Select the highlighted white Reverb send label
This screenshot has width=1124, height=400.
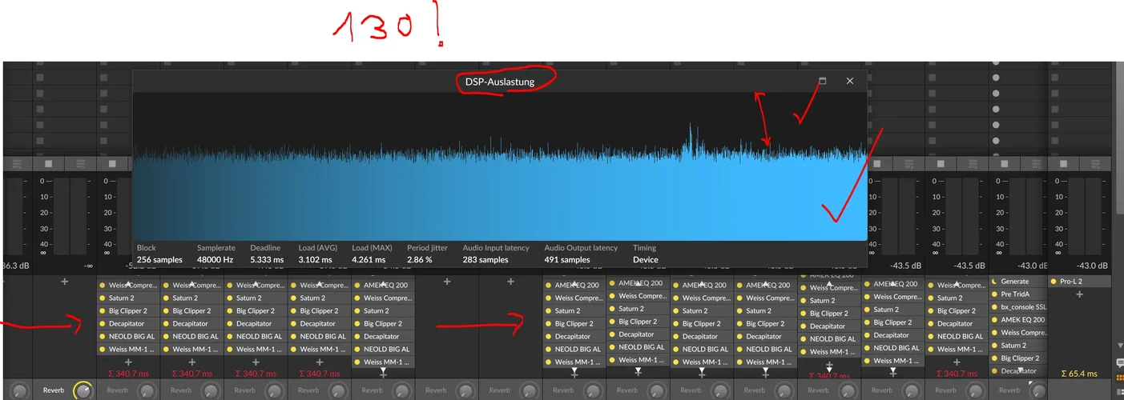pos(54,390)
